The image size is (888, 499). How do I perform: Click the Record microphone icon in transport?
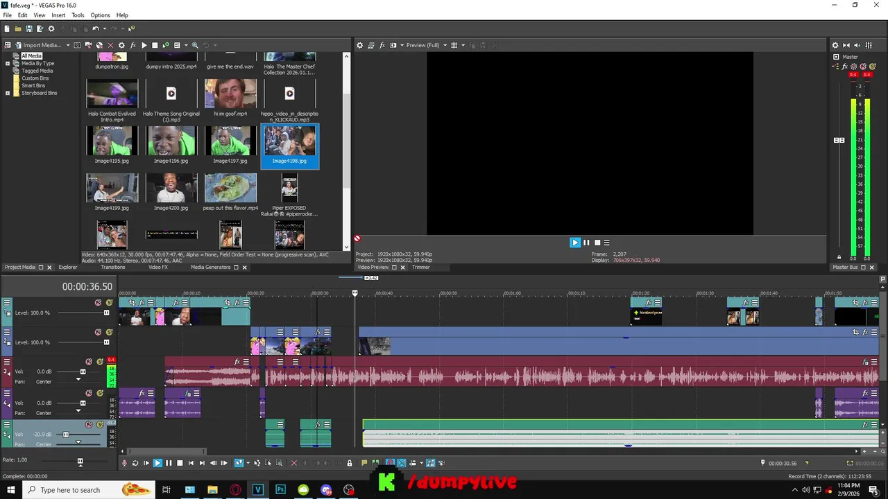[124, 463]
